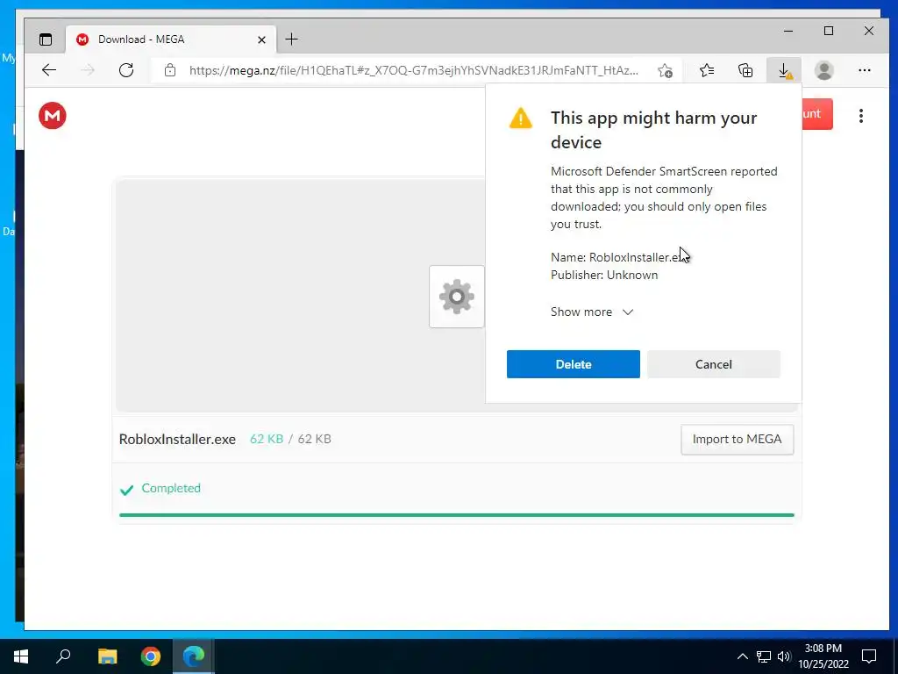Click the RobloxInstaller.exe file name
This screenshot has width=898, height=674.
(177, 439)
